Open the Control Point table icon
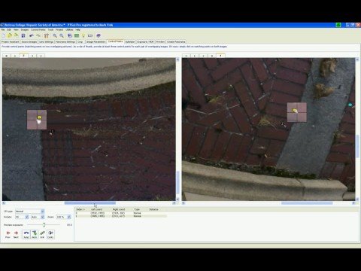This screenshot has width=361, height=271. 70,35
